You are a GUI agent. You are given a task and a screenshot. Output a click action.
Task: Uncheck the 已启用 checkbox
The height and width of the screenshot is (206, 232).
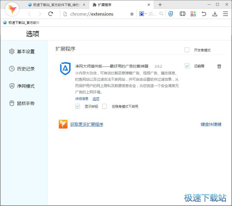point(187,66)
